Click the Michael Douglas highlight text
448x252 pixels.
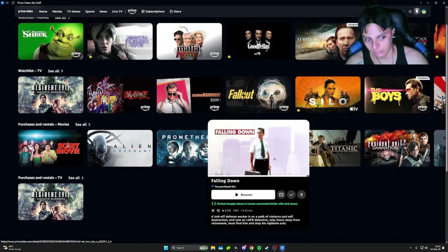coord(257,204)
